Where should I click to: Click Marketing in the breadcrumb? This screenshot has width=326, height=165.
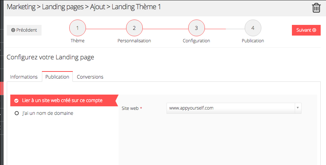point(21,7)
